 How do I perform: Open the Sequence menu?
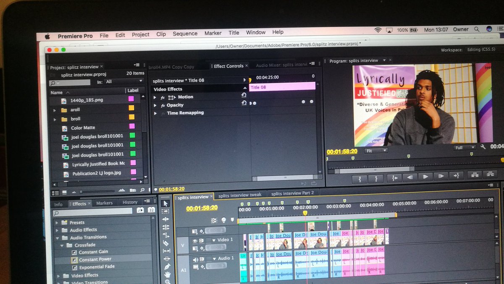(x=185, y=34)
